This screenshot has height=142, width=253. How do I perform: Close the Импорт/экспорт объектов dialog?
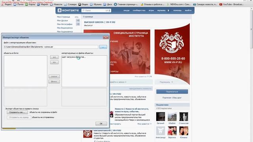(x=106, y=37)
